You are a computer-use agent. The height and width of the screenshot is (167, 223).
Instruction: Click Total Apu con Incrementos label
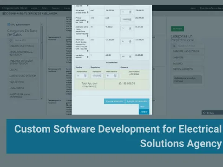(89, 85)
